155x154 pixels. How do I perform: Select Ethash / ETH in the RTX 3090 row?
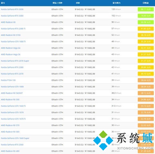tap(57, 9)
